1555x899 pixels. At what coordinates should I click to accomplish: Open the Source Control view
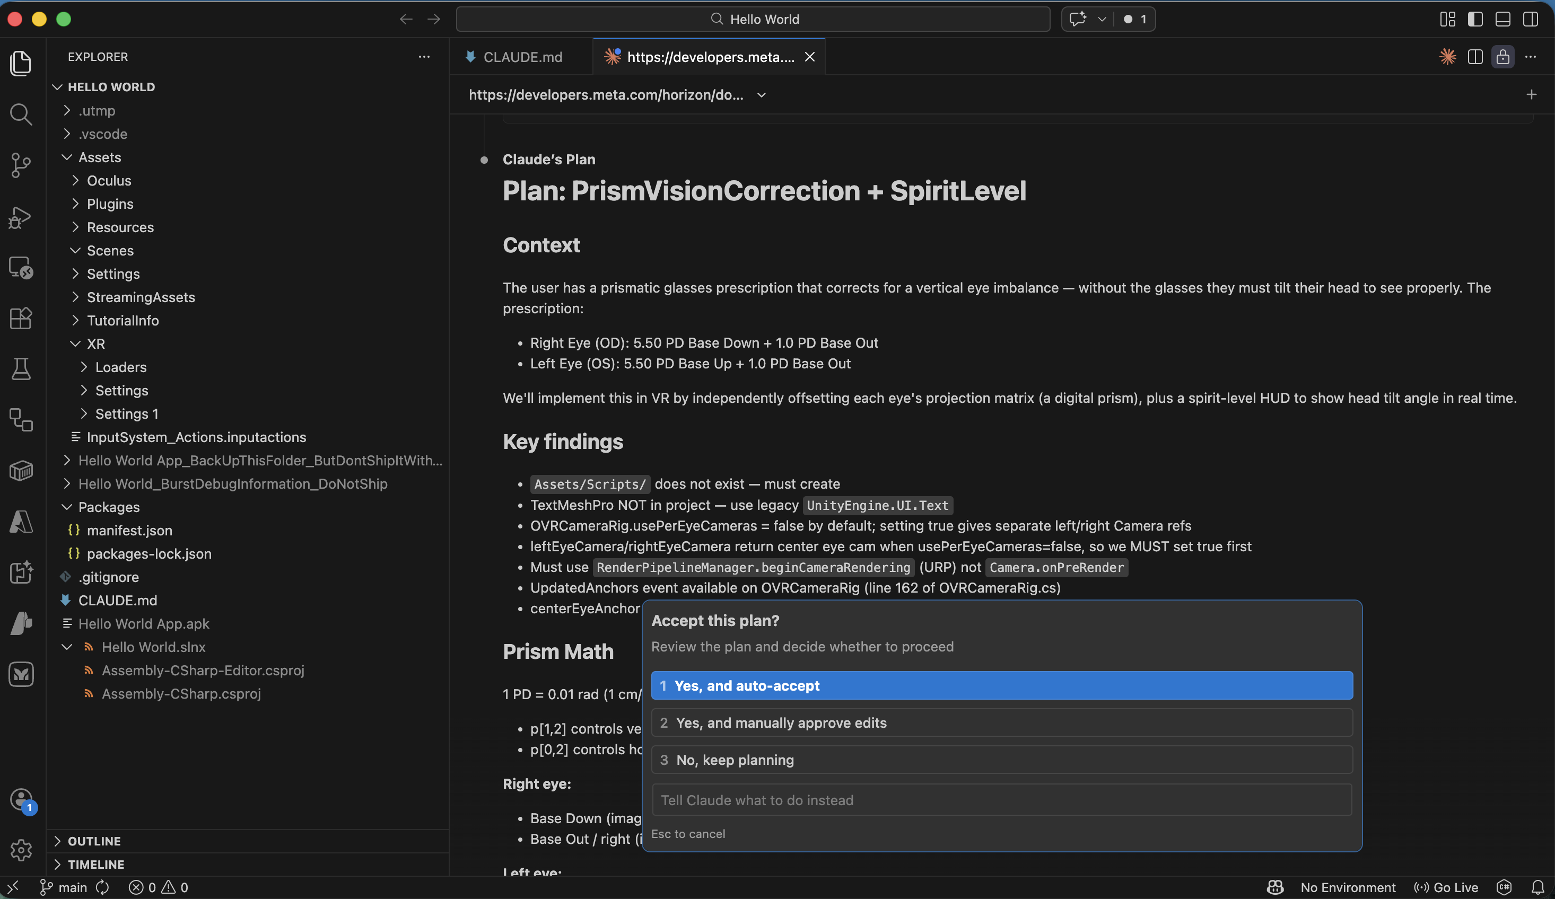tap(21, 166)
